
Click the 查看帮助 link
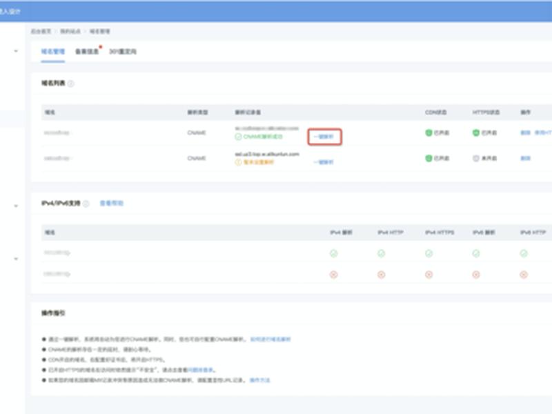point(112,203)
